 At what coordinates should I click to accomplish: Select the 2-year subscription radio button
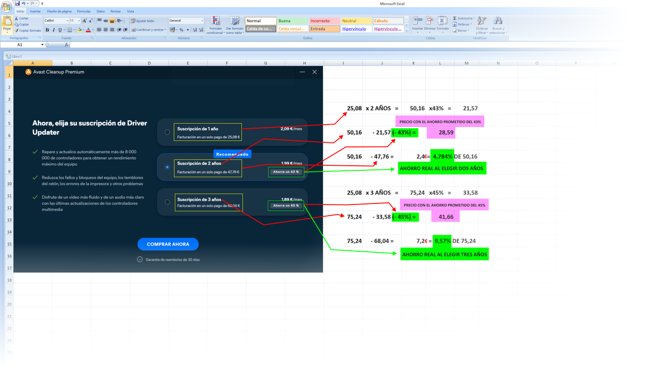tap(167, 167)
